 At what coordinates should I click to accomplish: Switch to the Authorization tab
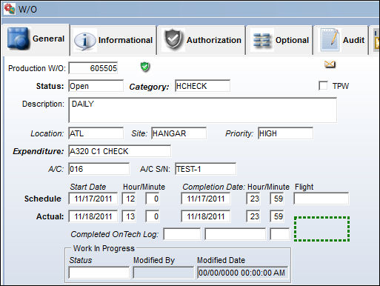coord(201,40)
